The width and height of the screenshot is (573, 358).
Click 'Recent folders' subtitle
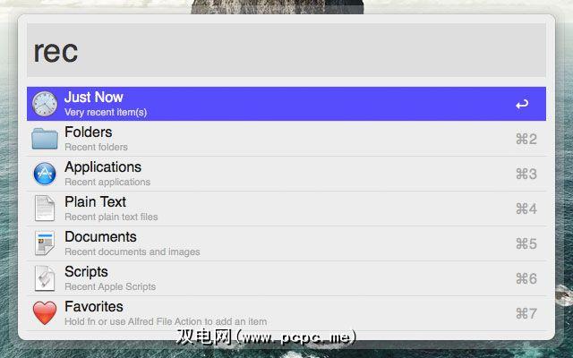96,147
